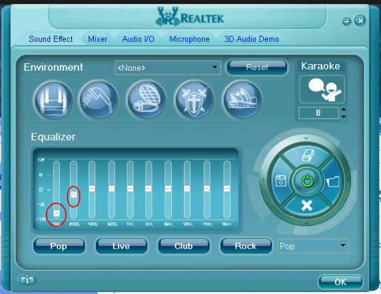
Task: Apply the Rock equalizer preset button
Action: point(246,246)
